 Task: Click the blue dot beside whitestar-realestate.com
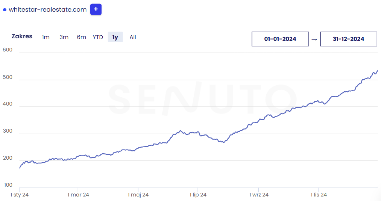click(5, 10)
